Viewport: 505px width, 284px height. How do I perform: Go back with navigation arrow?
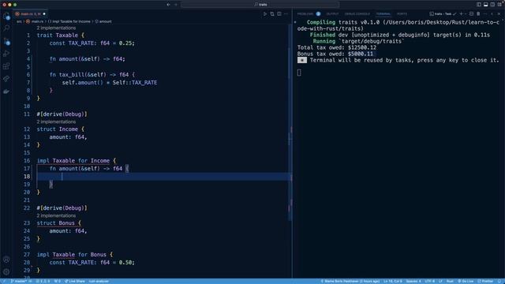tap(168, 5)
